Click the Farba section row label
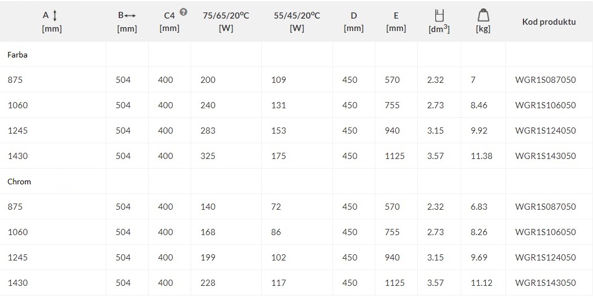 click(x=18, y=54)
